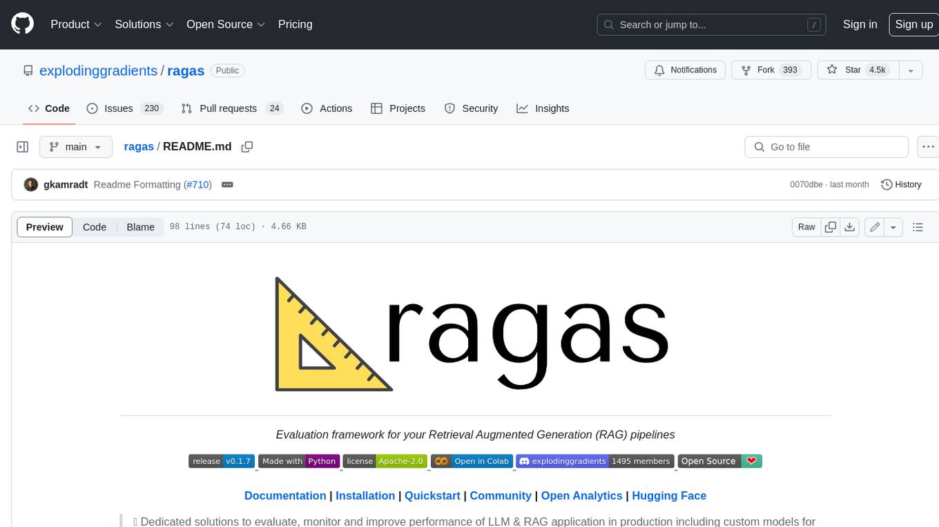939x527 pixels.
Task: Jump to the Quickstart section
Action: [432, 495]
